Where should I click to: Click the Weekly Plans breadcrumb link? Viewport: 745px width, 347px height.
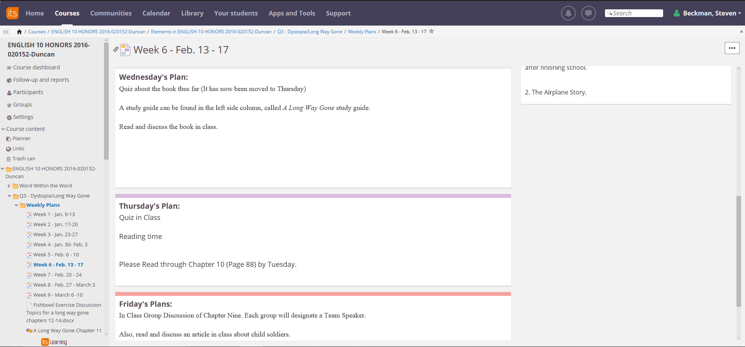[x=362, y=32]
